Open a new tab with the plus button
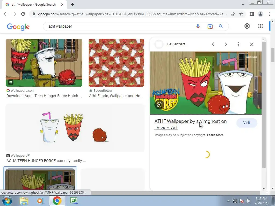The width and height of the screenshot is (275, 206). (x=73, y=5)
